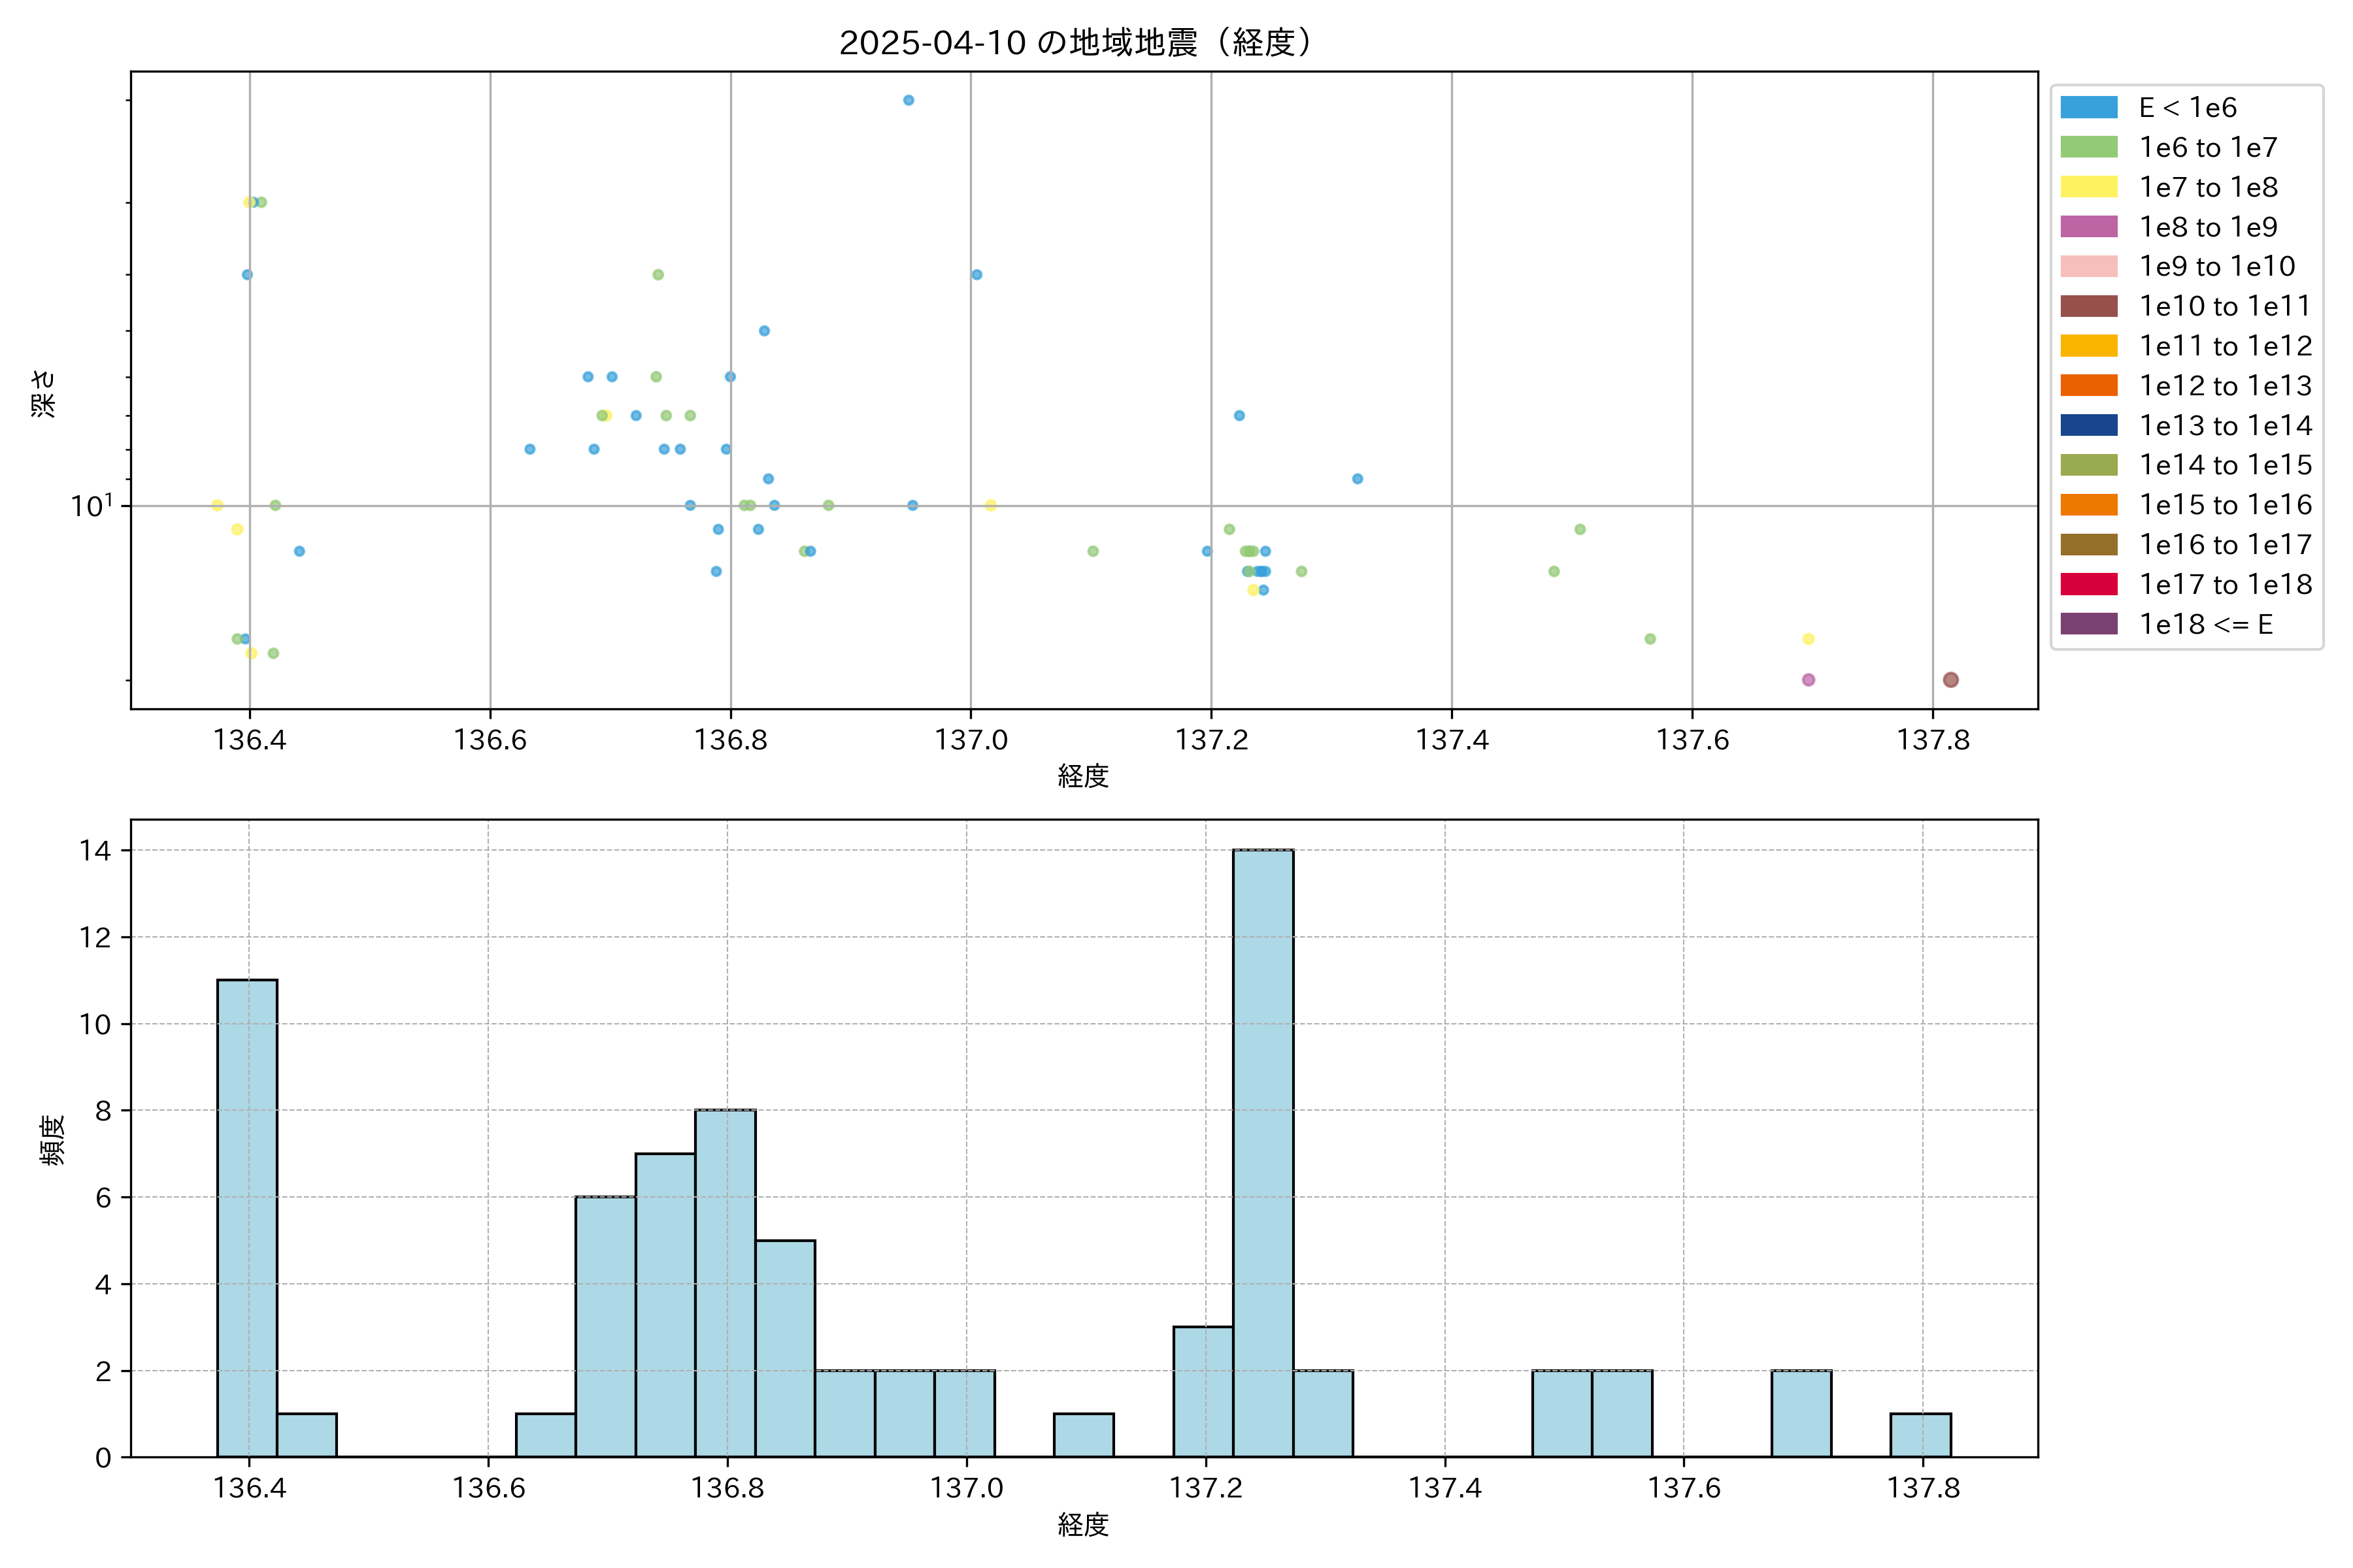
Task: Click the rightmost histogram bar near 137.8
Action: point(1920,1435)
